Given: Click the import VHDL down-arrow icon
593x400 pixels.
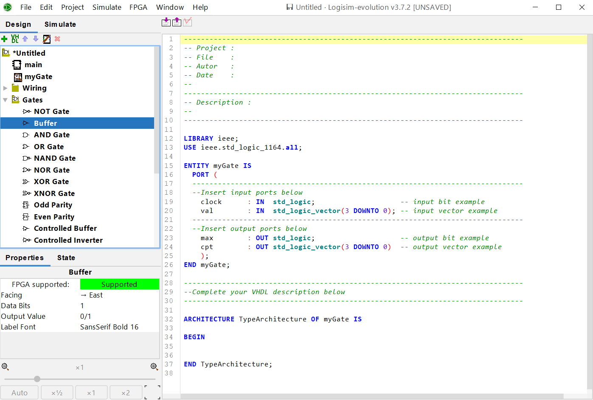Looking at the screenshot, I should click(x=166, y=22).
